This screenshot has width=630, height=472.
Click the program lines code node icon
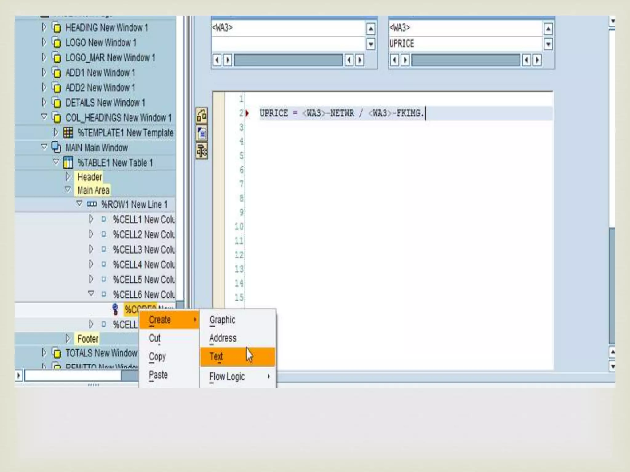pos(115,309)
